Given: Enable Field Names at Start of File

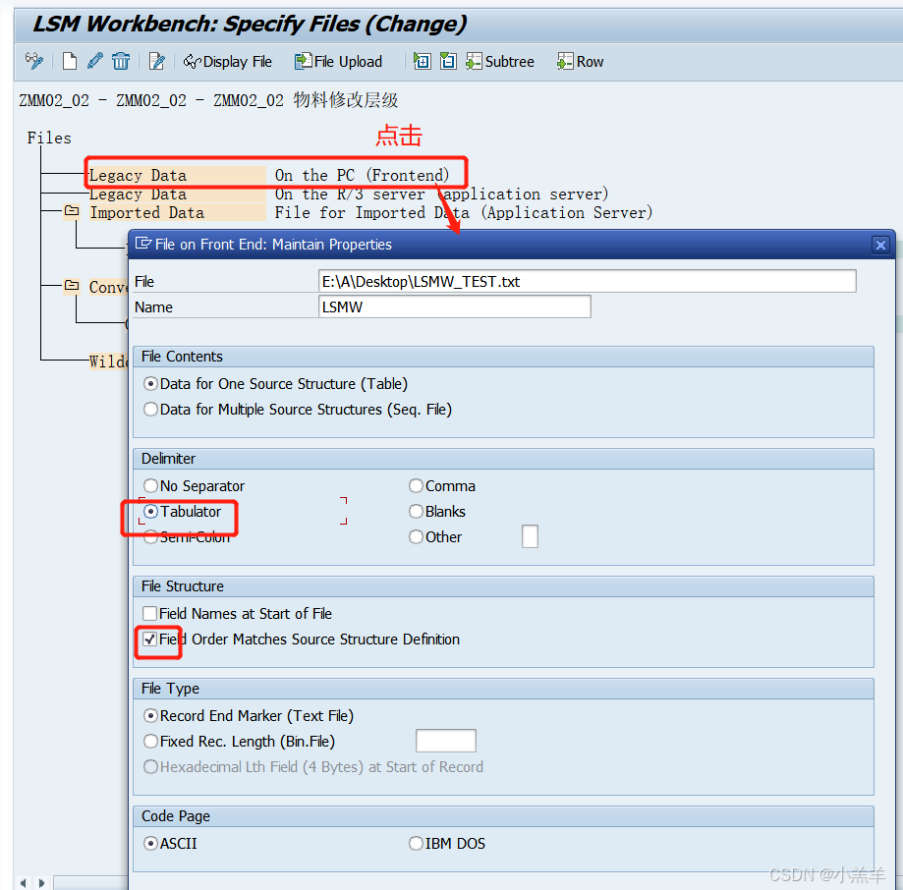Looking at the screenshot, I should pos(148,611).
